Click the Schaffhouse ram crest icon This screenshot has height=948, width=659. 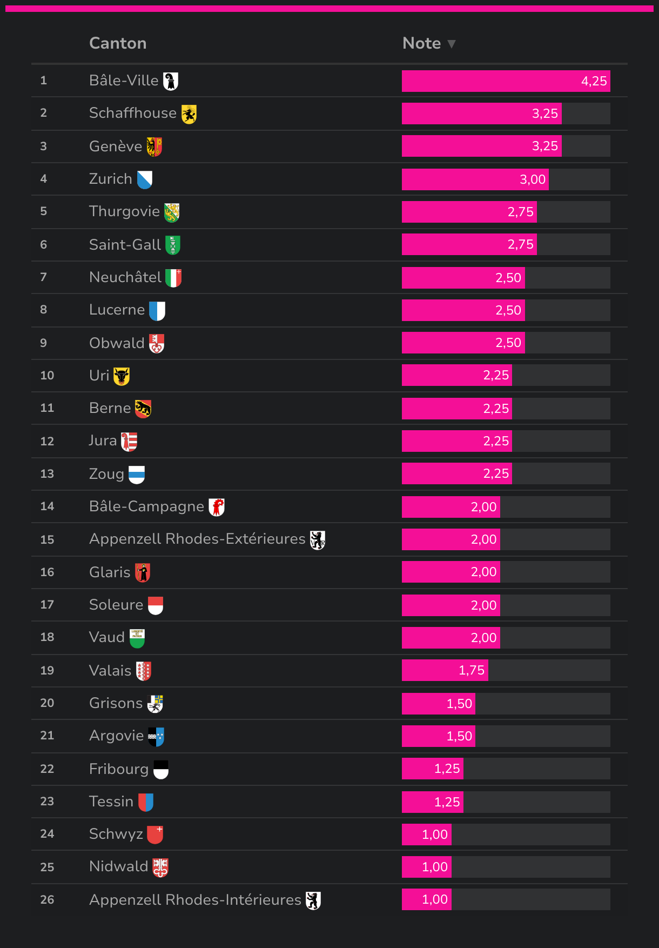tap(189, 114)
